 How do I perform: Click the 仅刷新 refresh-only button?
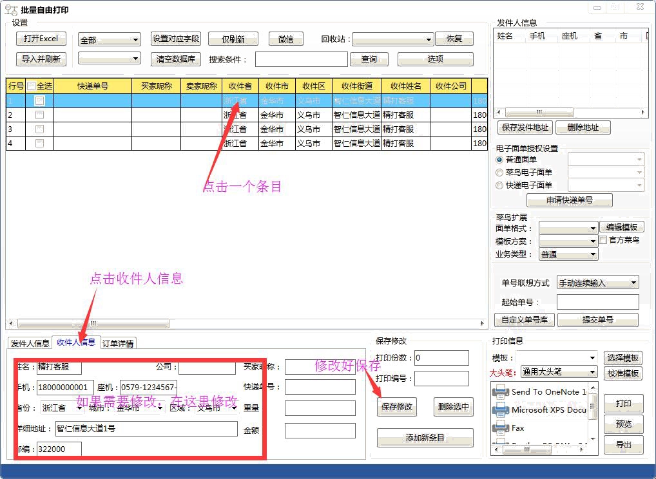(233, 39)
